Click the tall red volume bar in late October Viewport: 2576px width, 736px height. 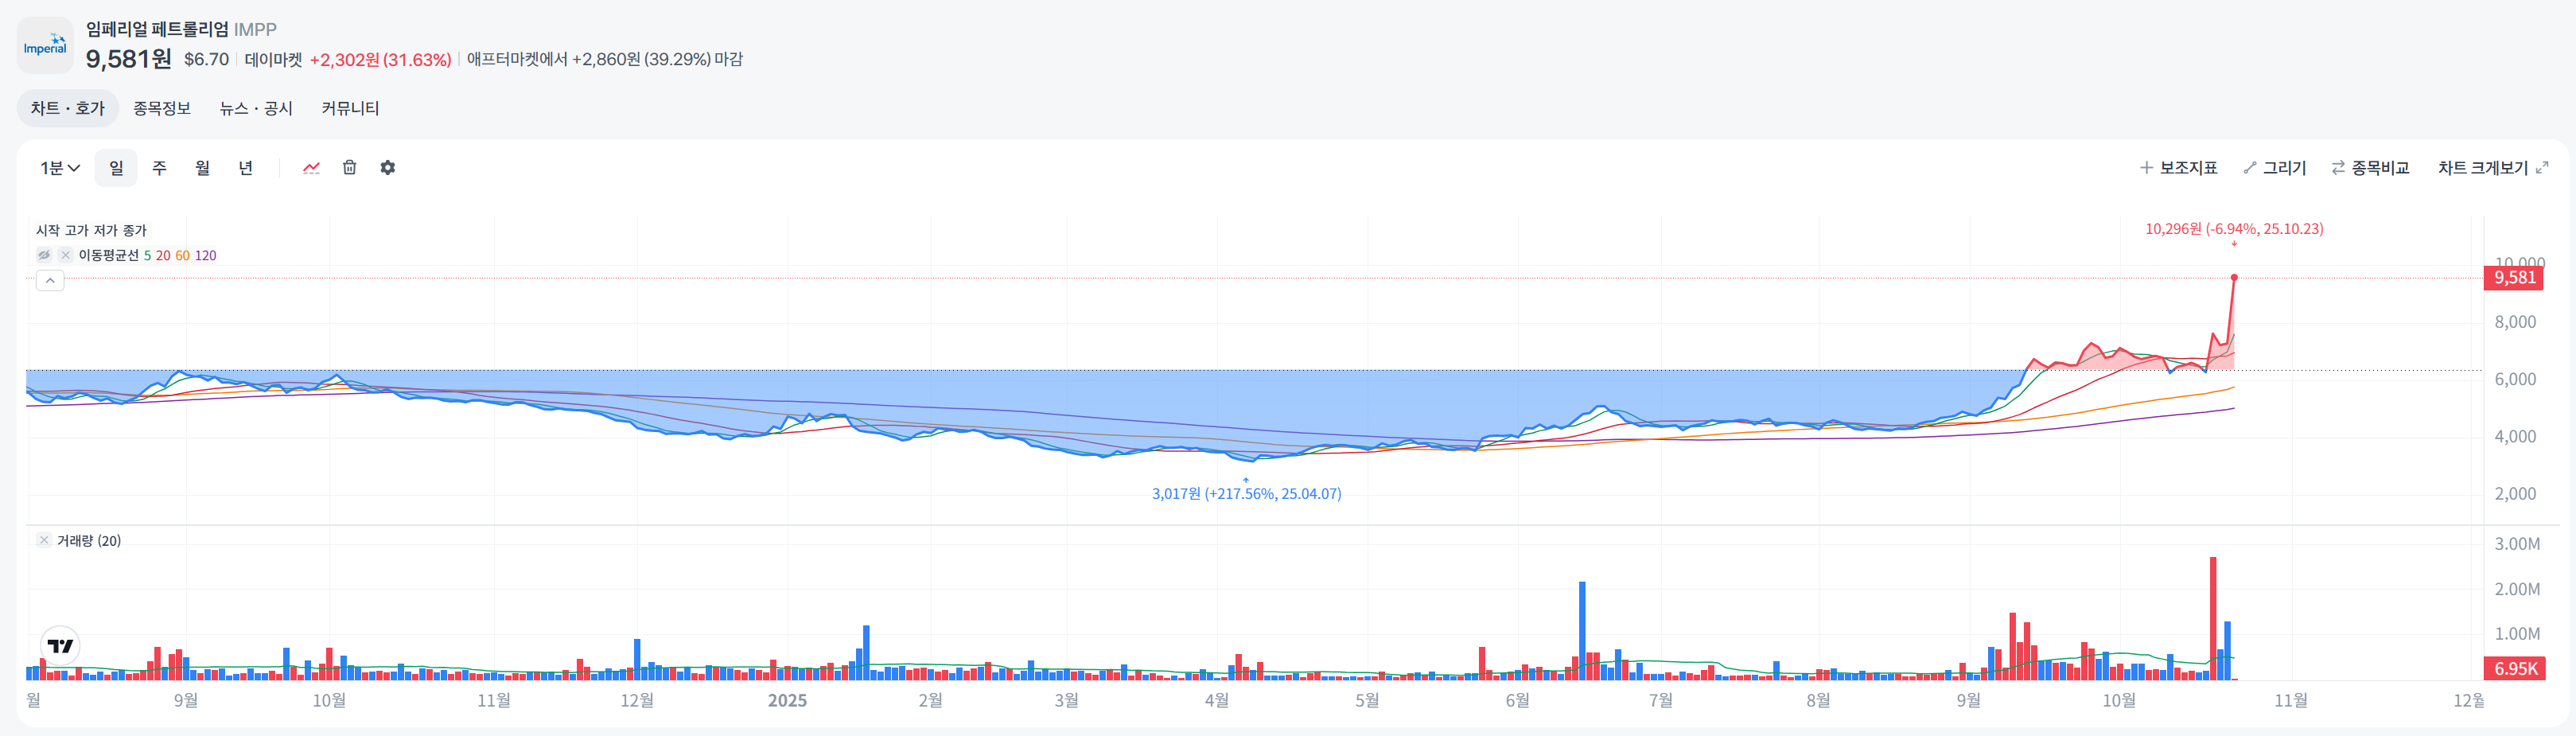click(x=2213, y=618)
